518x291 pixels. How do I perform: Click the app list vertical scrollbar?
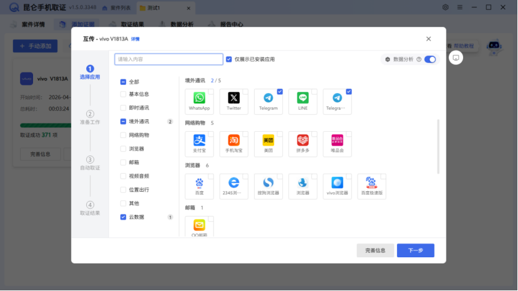pos(438,147)
